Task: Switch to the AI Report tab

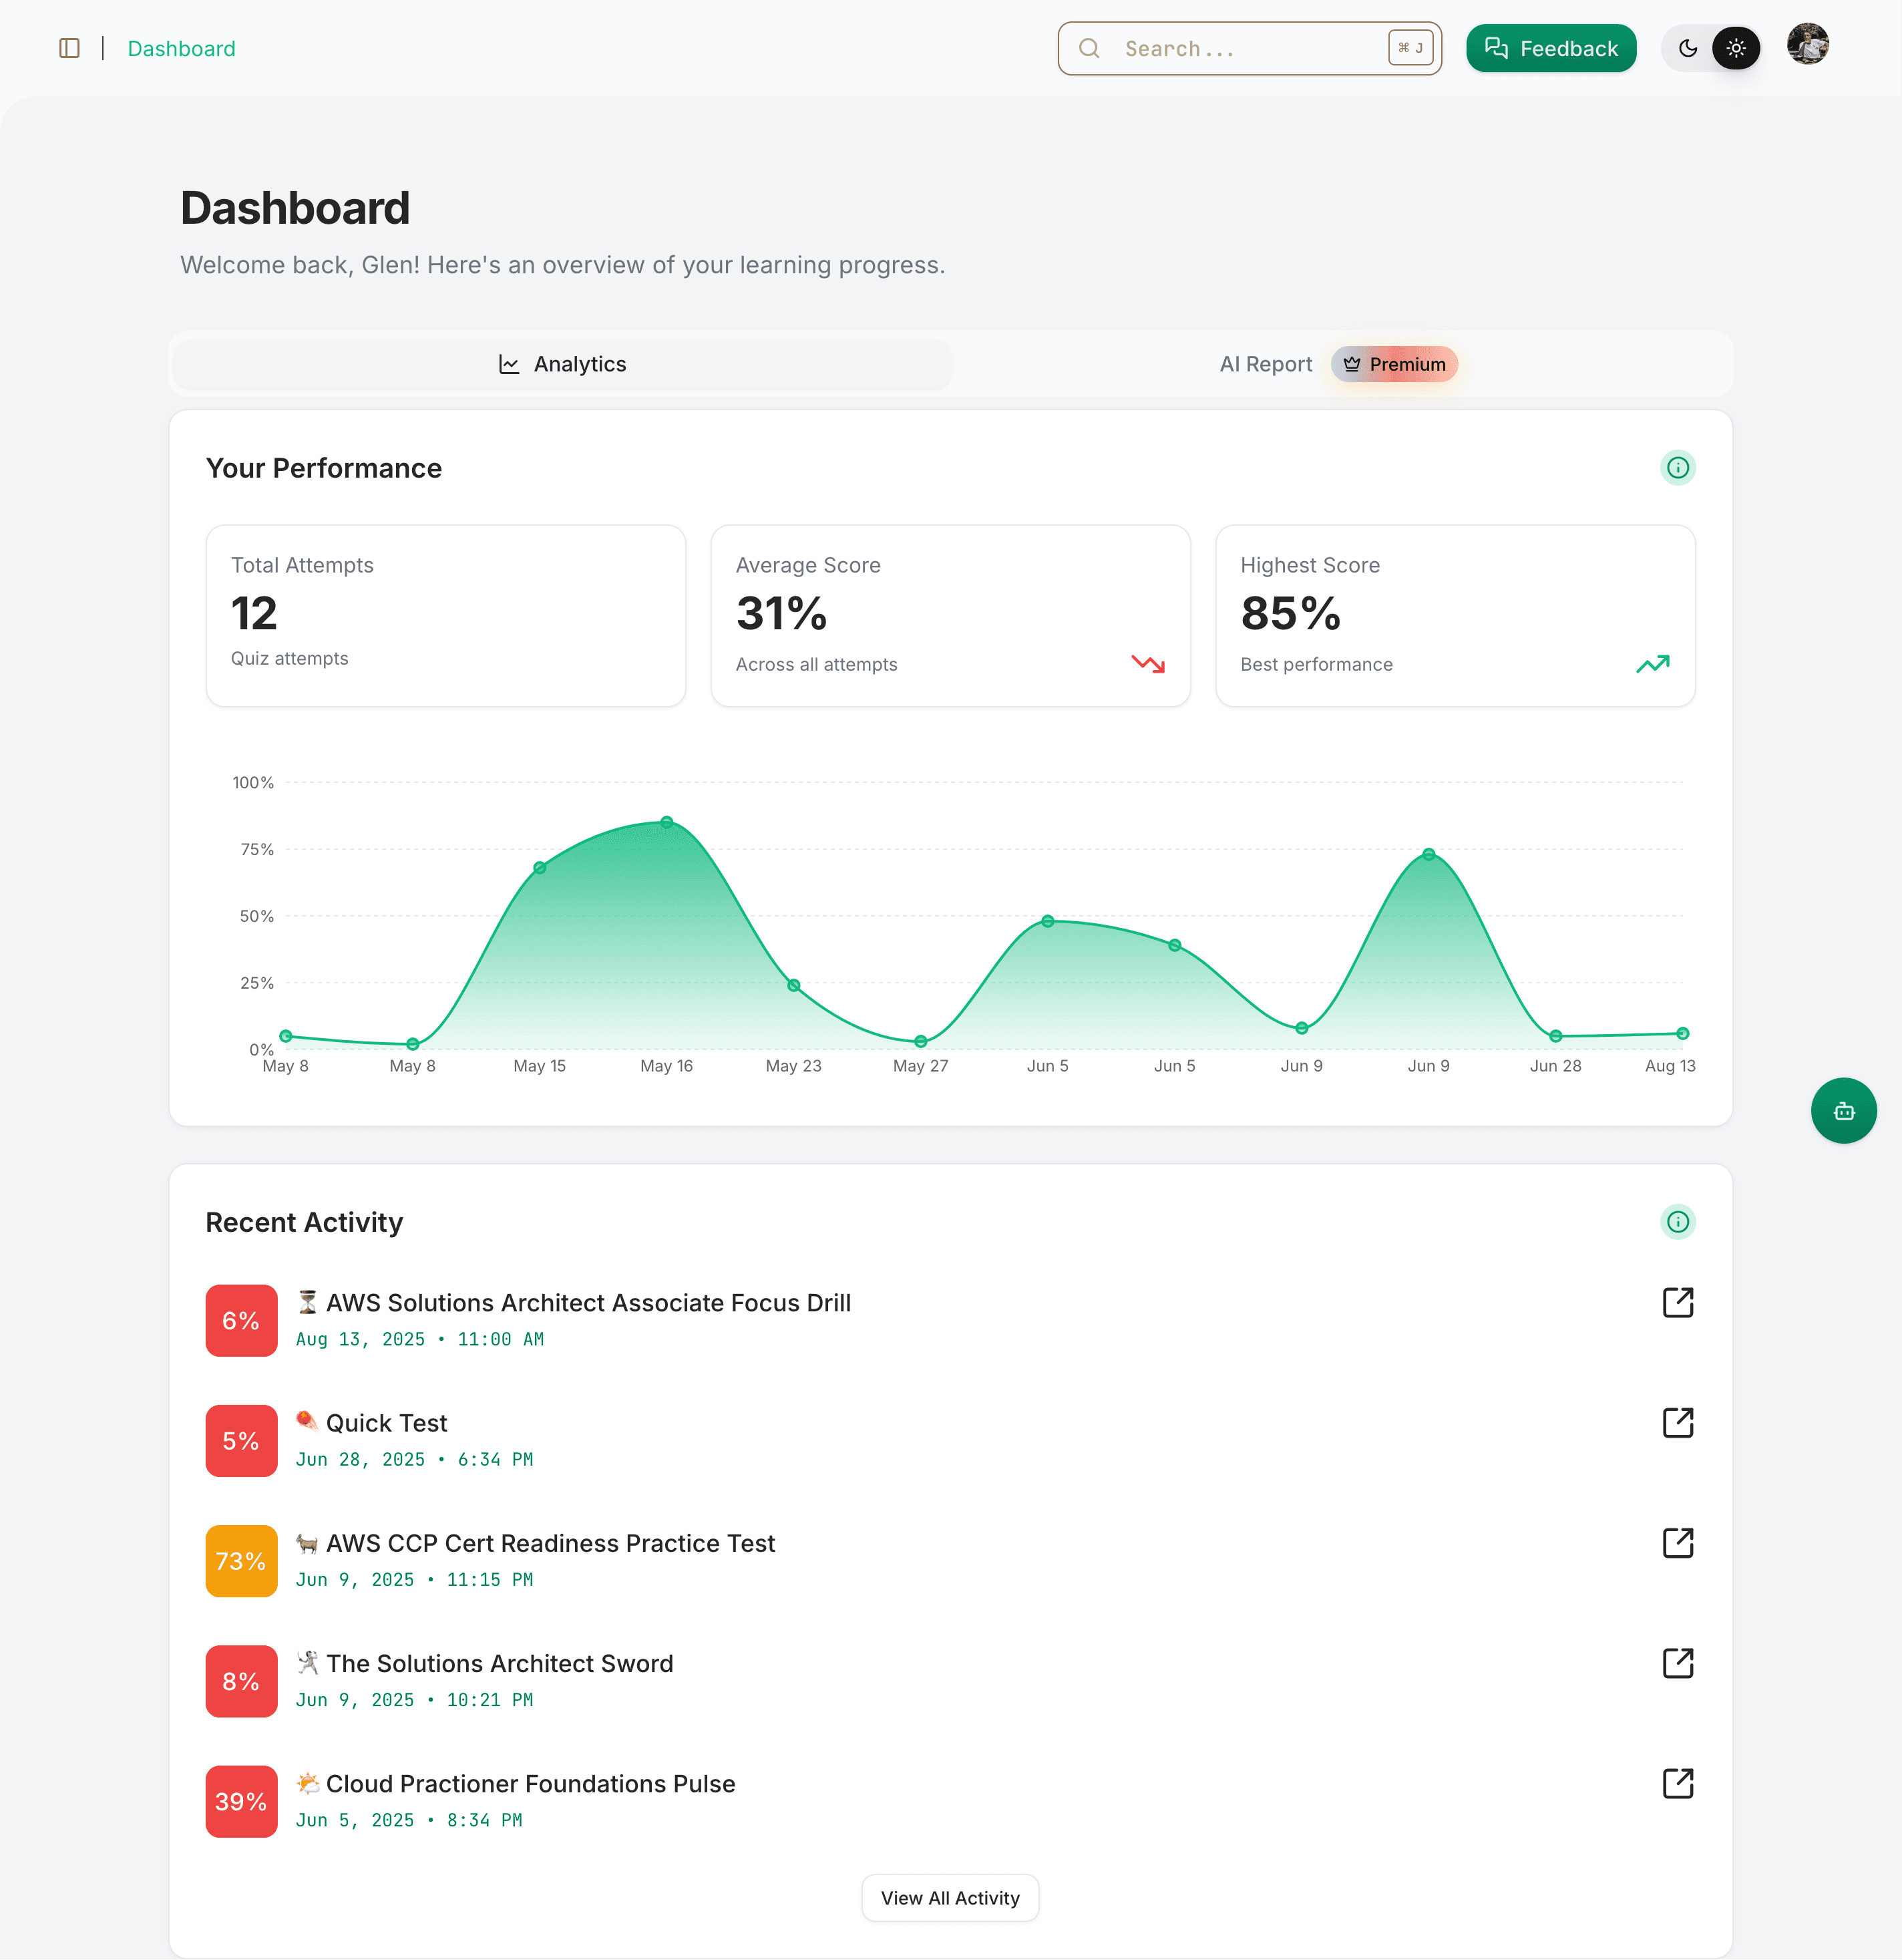Action: point(1264,364)
